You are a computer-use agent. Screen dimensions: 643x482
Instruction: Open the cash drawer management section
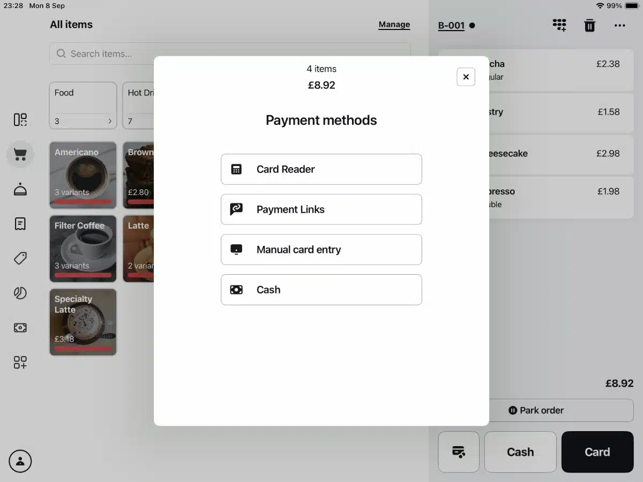20,327
